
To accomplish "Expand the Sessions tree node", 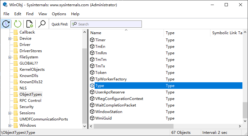I will (x=10, y=113).
